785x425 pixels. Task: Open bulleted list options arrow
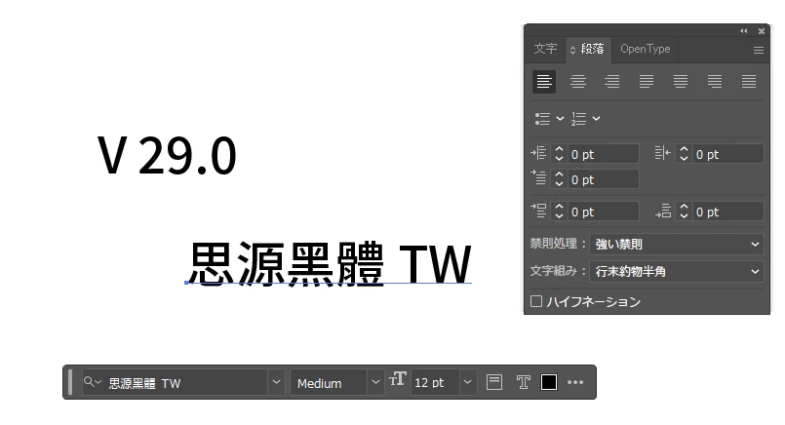coord(560,119)
